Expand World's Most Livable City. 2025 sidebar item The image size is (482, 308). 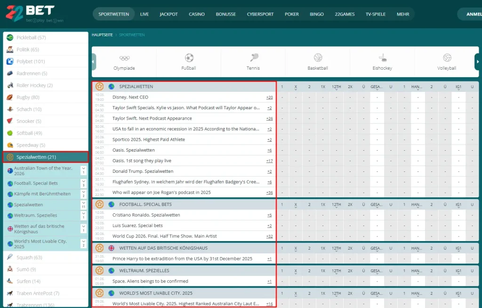[83, 243]
